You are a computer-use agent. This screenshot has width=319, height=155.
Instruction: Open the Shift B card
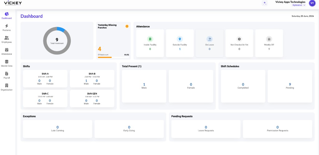point(92,79)
